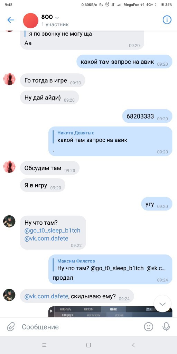Tap the 1 участник members subtitle

[55, 25]
